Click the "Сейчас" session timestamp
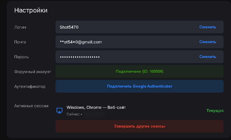Image resolution: width=231 pixels, height=140 pixels. [73, 114]
